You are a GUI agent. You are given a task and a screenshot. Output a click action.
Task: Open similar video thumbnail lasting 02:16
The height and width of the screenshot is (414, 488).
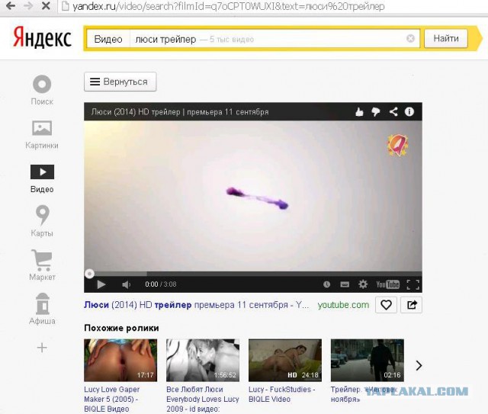pos(368,360)
